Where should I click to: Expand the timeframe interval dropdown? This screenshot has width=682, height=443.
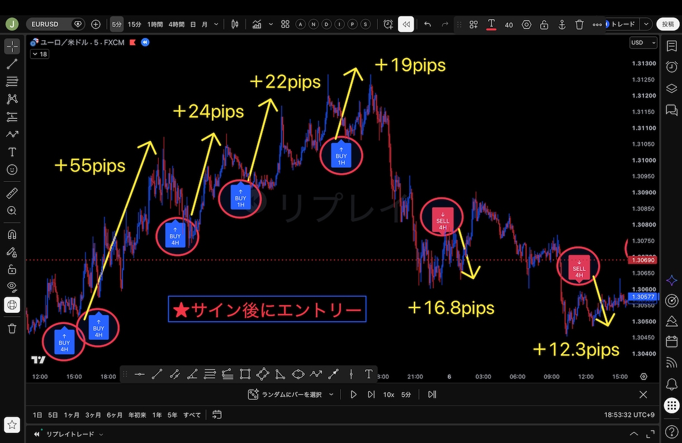click(x=216, y=24)
